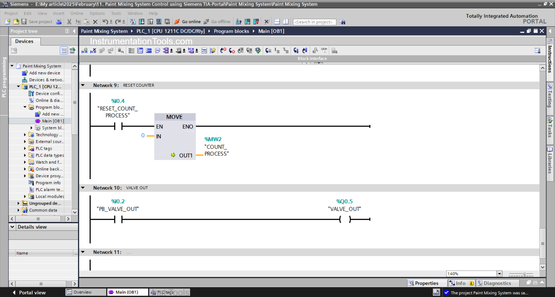Click the Search in project input field
555x297 pixels.
coord(314,22)
